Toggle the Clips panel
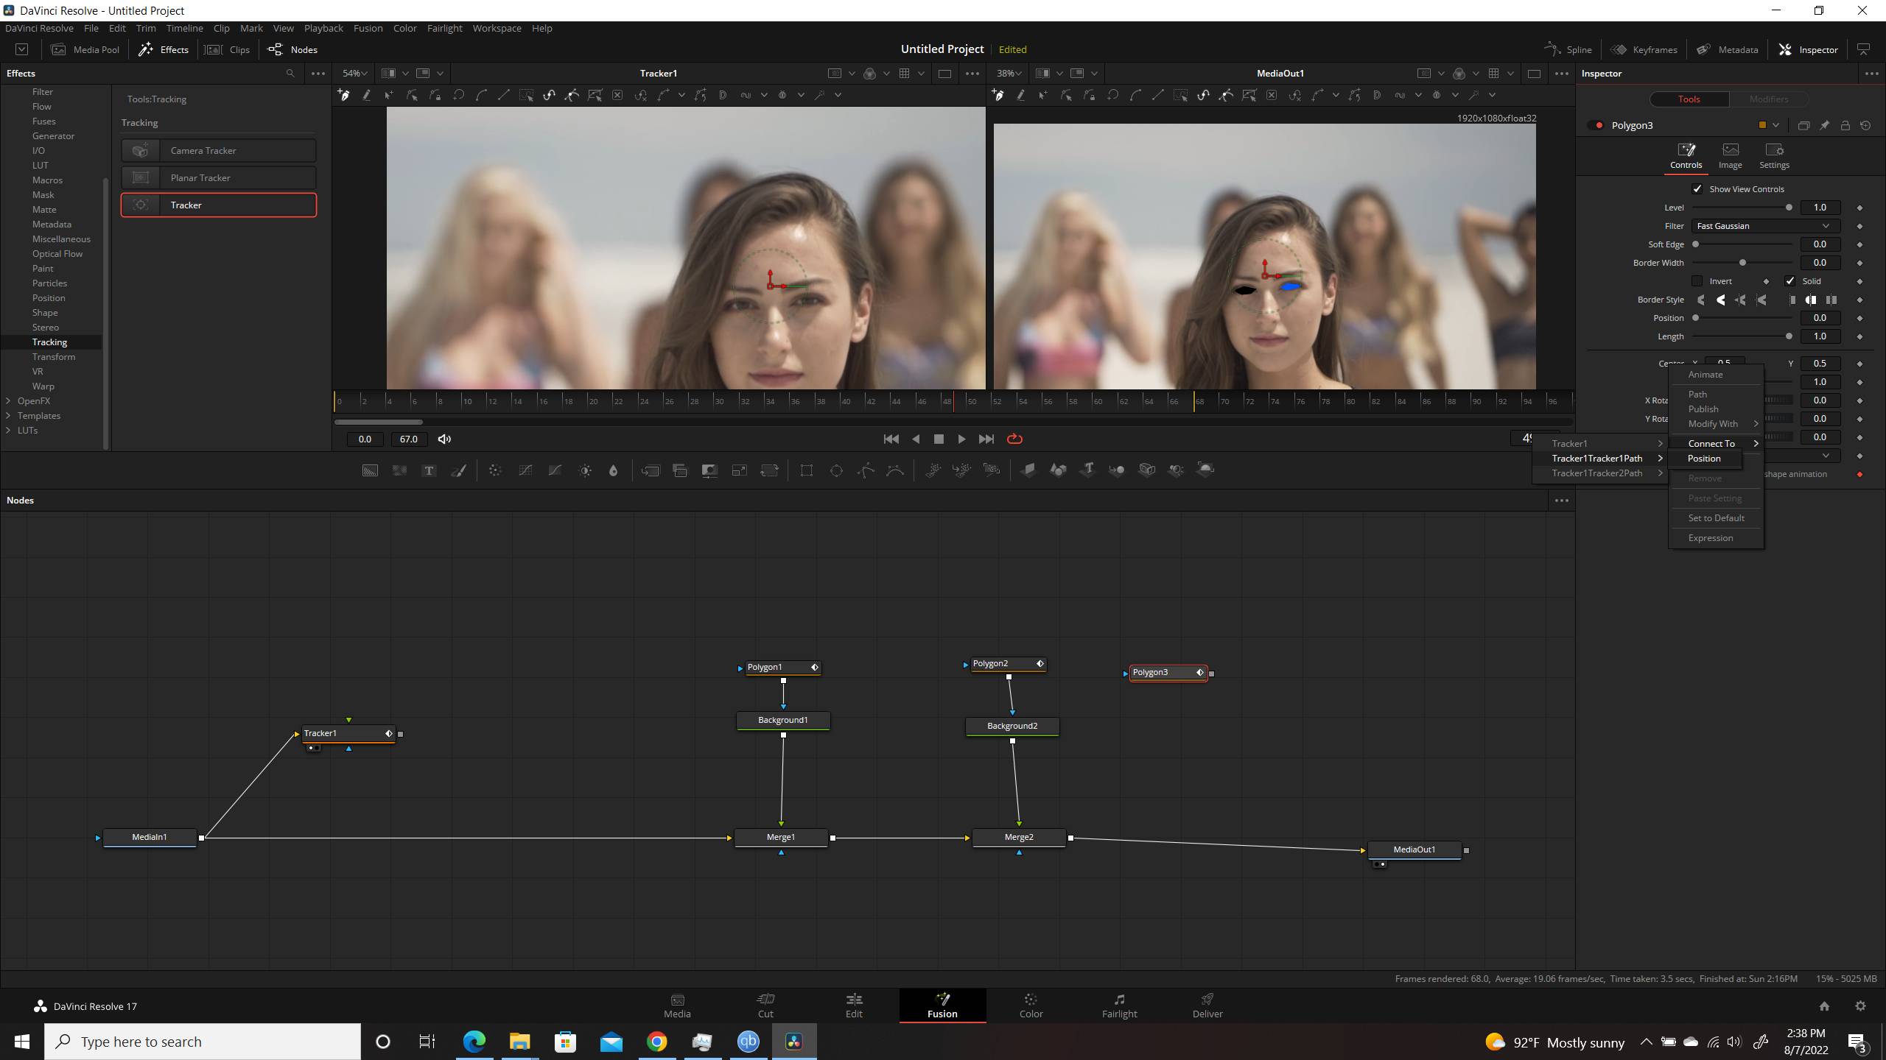 coord(227,49)
